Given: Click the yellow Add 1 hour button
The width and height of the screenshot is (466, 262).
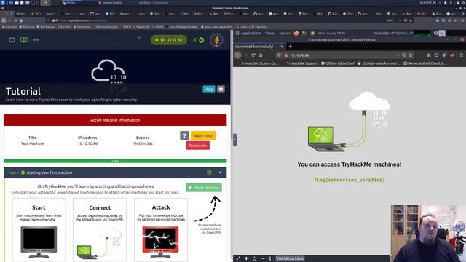Looking at the screenshot, I should coord(203,136).
